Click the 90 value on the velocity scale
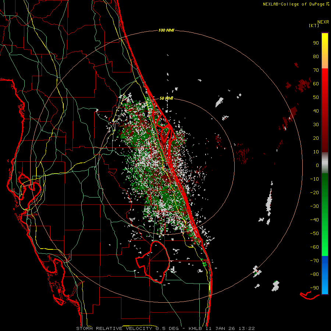Viewport: 331px width, 331px height. (316, 43)
